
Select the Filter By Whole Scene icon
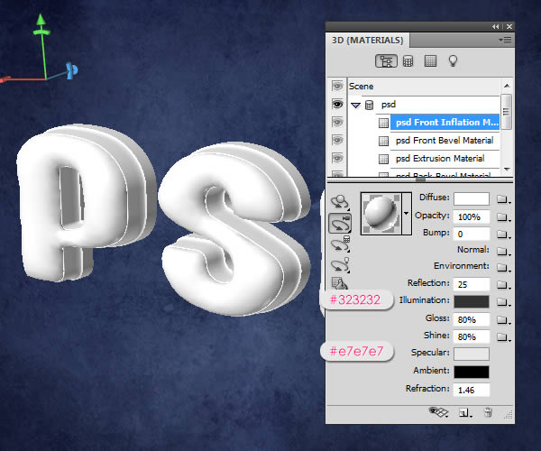click(x=386, y=61)
